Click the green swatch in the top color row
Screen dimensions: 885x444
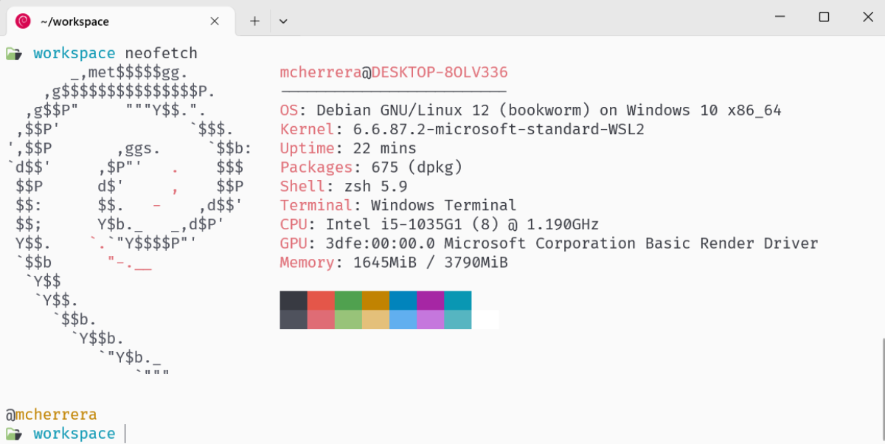pyautogui.click(x=348, y=300)
